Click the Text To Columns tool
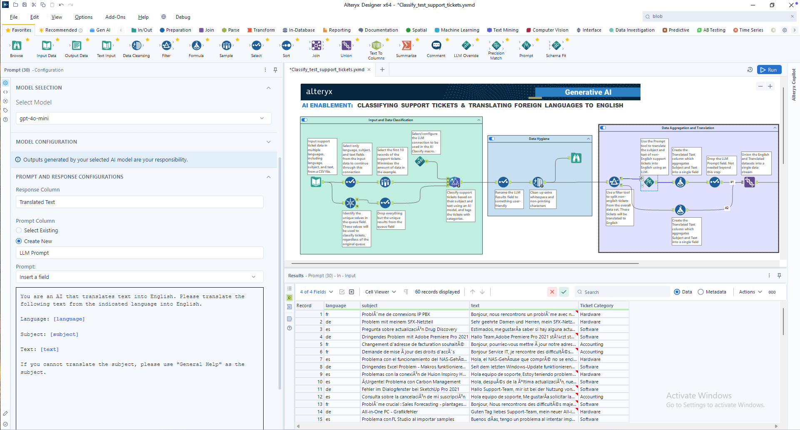 click(x=376, y=45)
